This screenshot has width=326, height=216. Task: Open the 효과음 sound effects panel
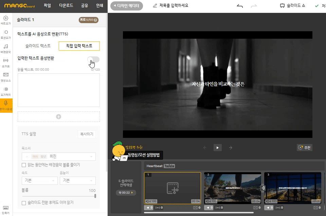click(6, 63)
